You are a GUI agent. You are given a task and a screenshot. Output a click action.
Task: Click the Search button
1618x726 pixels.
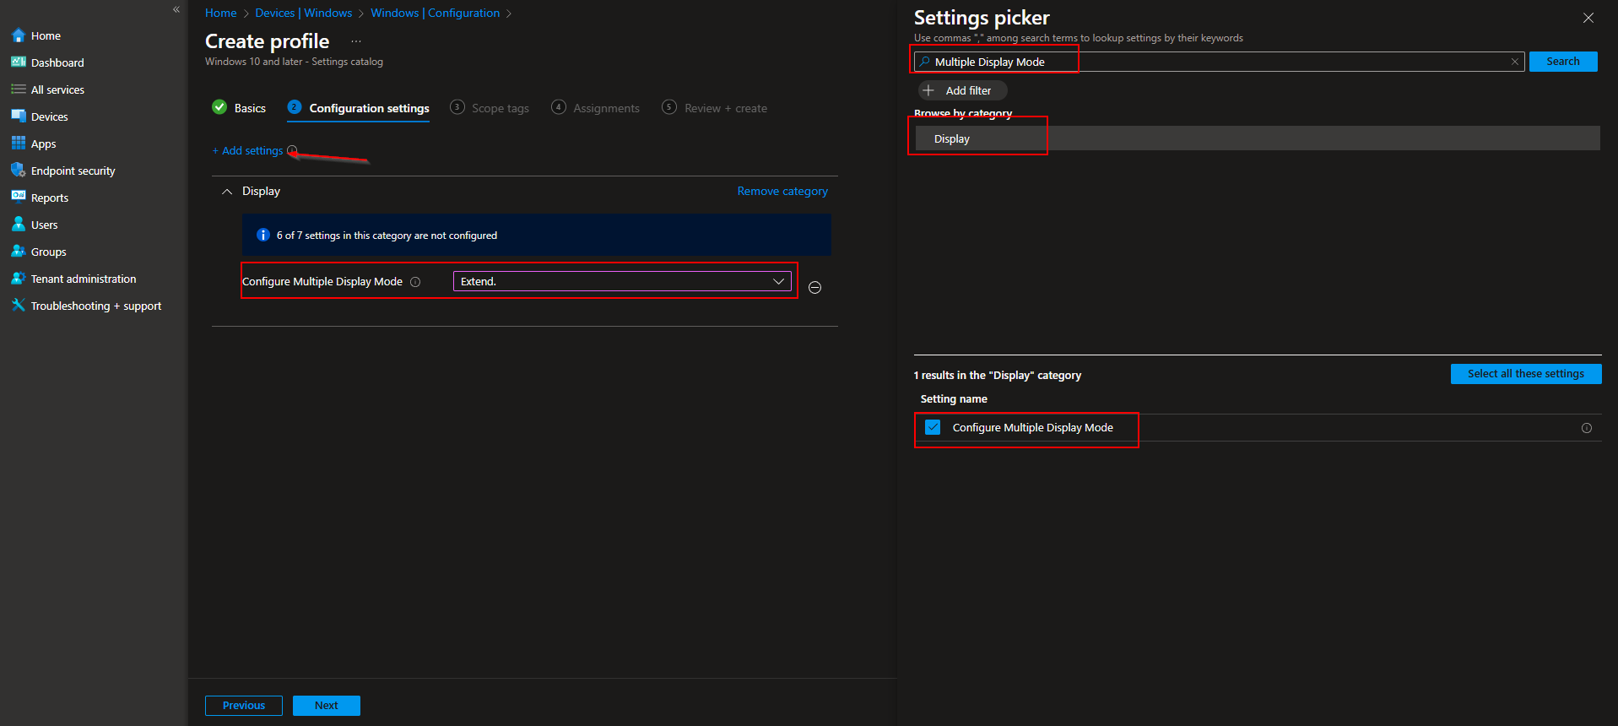[x=1563, y=62]
